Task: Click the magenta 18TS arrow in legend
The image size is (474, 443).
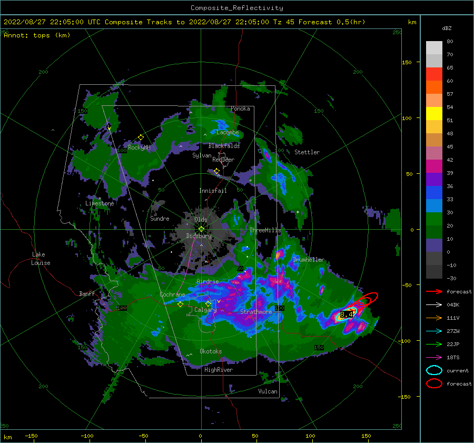Action: click(x=434, y=358)
